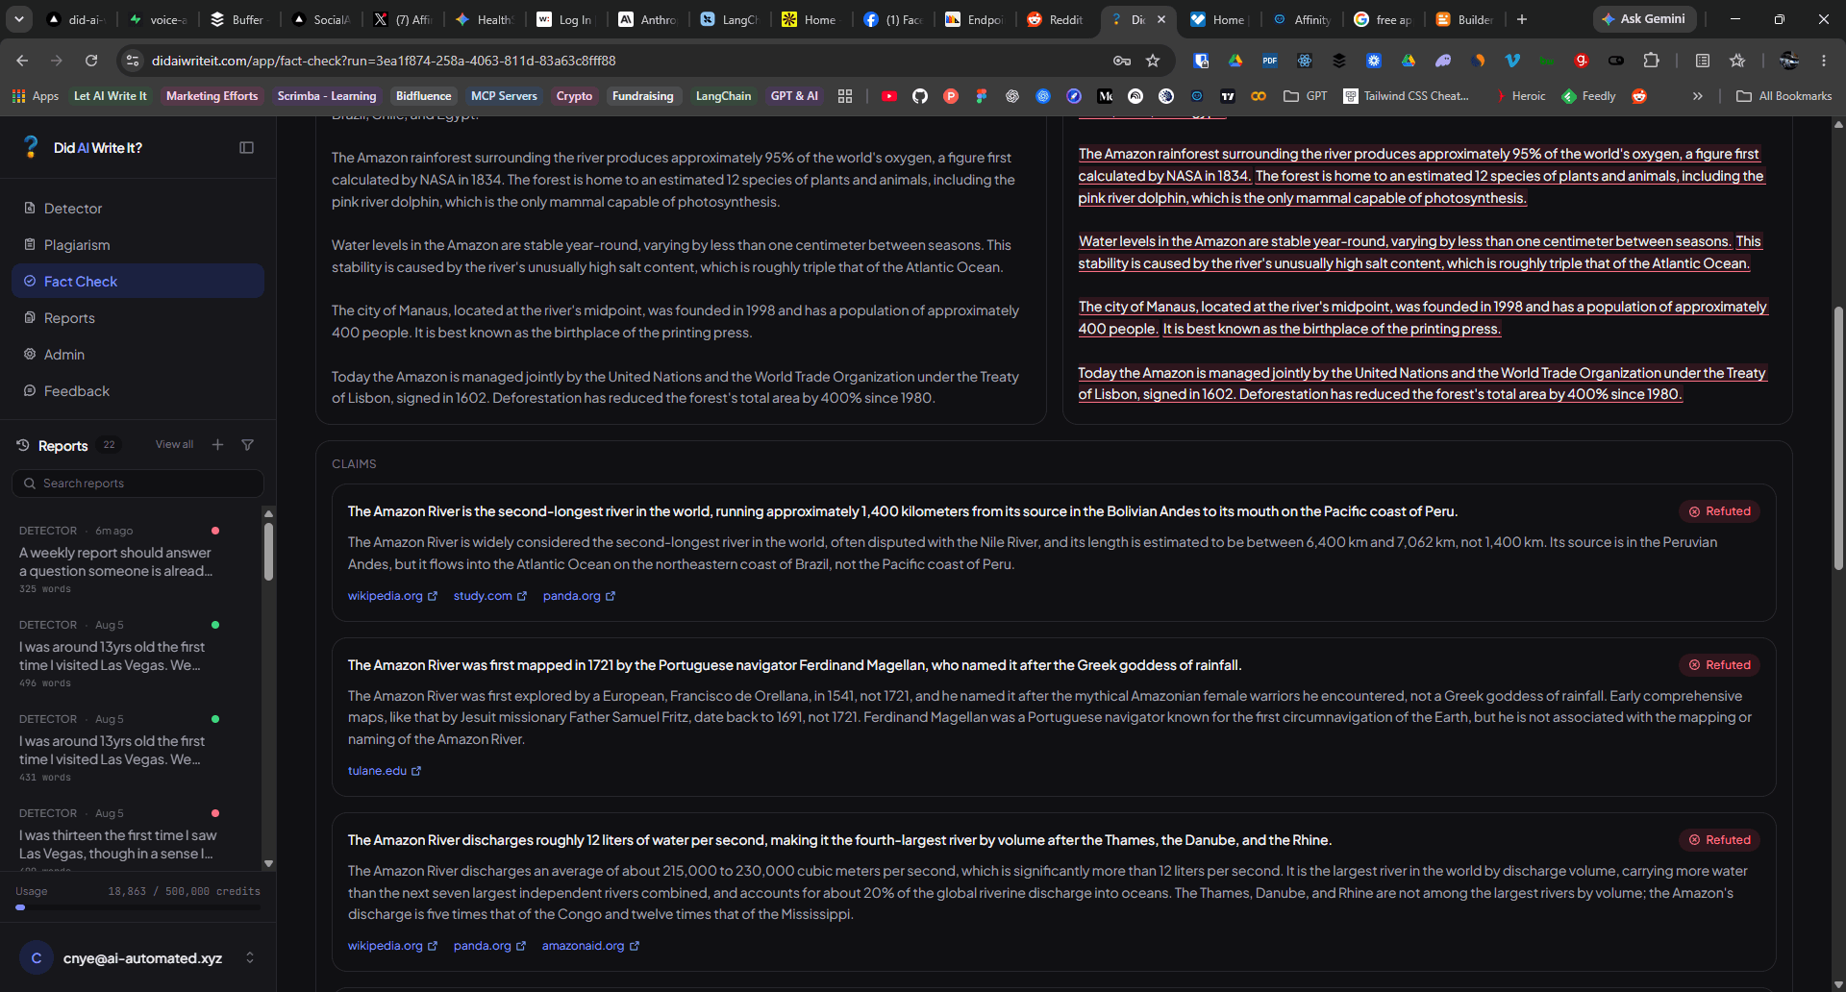Click highlighted sentence about Treaty of Lisbon
The width and height of the screenshot is (1846, 992).
[1422, 384]
